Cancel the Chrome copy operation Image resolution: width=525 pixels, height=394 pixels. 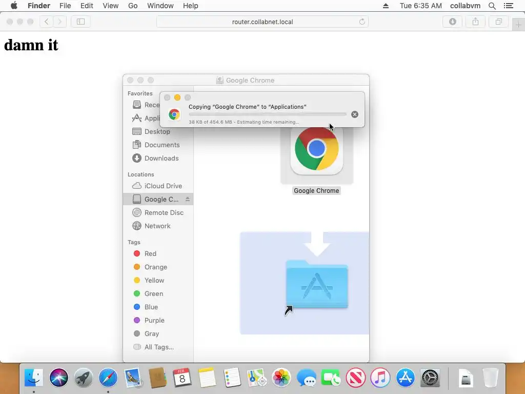355,114
